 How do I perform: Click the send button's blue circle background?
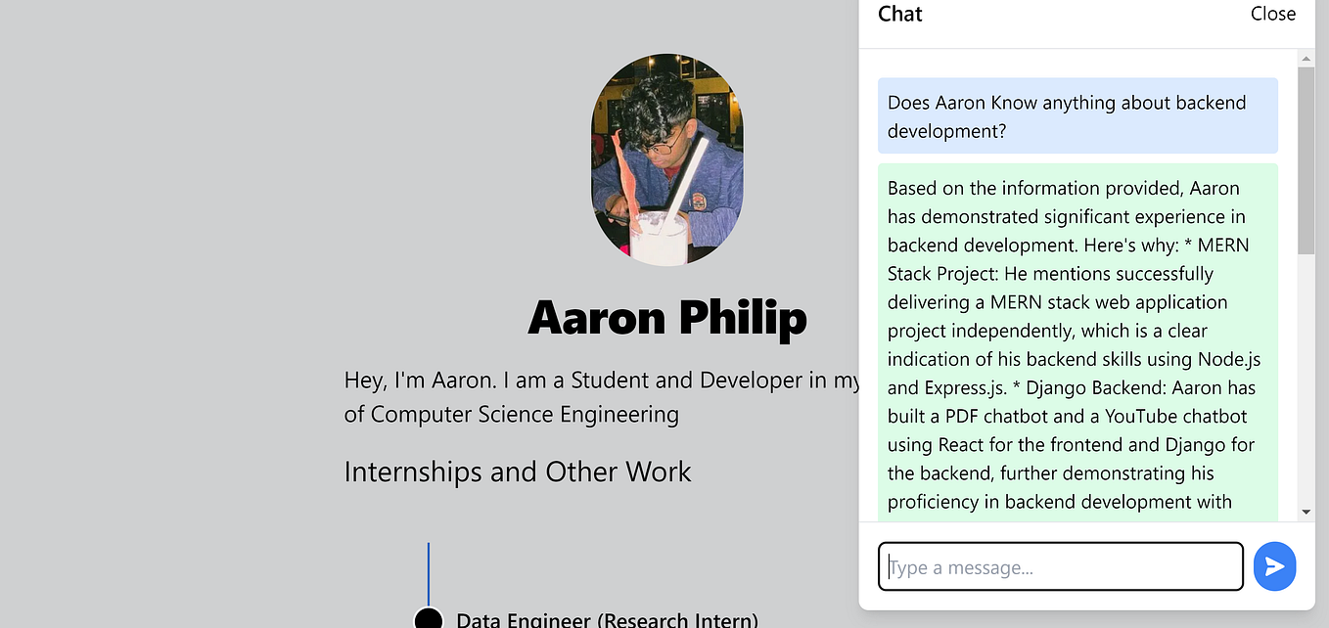click(1274, 565)
